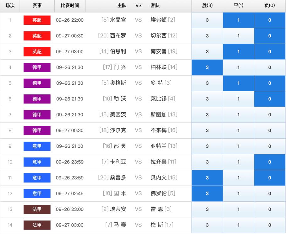Click match time 09-26 23:00
The width and height of the screenshot is (286, 234).
(x=70, y=209)
